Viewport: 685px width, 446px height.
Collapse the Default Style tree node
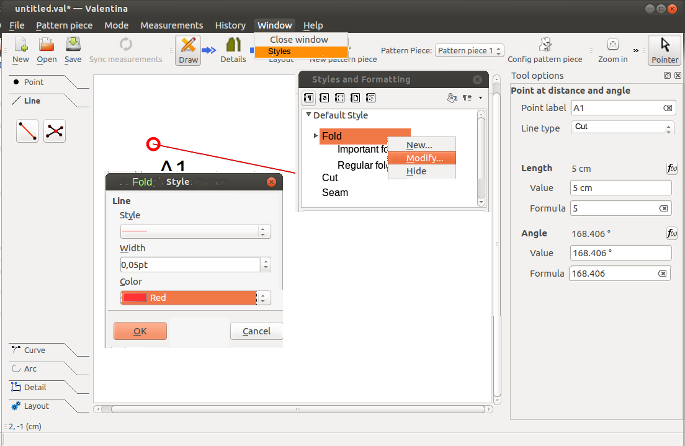[308, 115]
